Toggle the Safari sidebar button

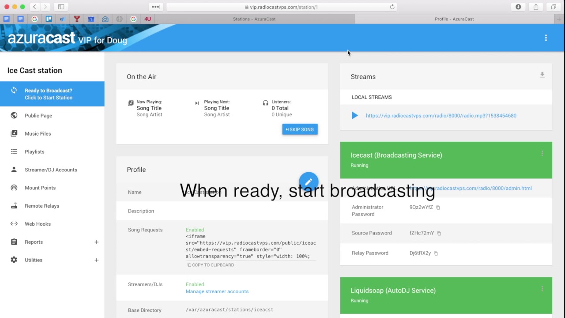tap(61, 7)
